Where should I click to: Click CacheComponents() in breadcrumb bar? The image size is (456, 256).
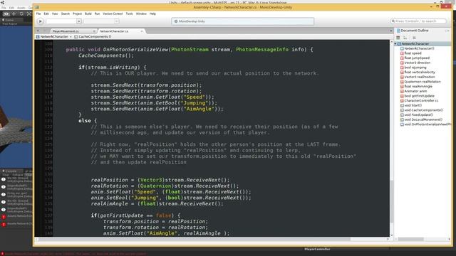95,37
